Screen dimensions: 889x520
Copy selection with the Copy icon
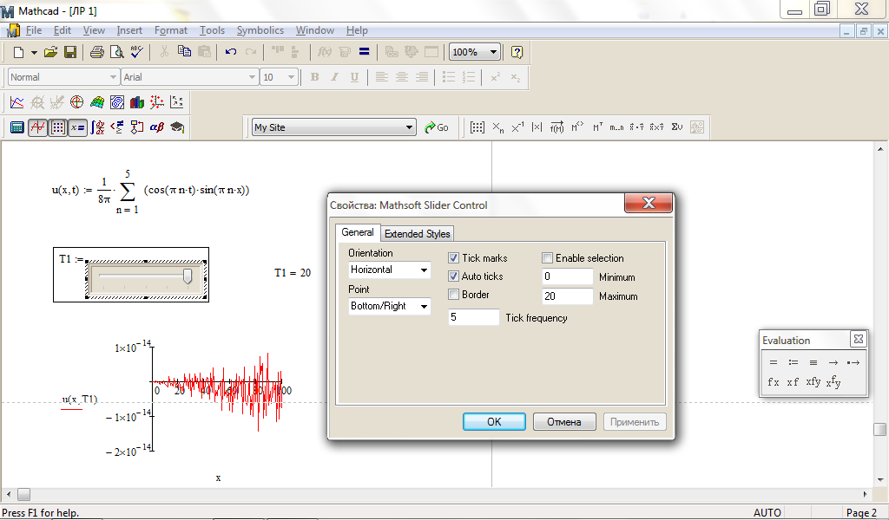pos(184,52)
